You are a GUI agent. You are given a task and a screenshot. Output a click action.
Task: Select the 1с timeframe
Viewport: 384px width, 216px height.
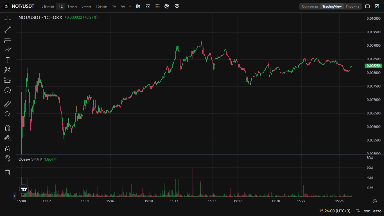pos(60,6)
